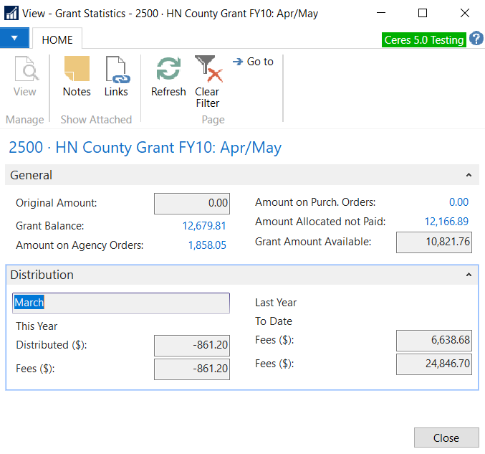Open the blue application menu dropdown
Viewport: 485px width, 454px height.
tap(14, 39)
